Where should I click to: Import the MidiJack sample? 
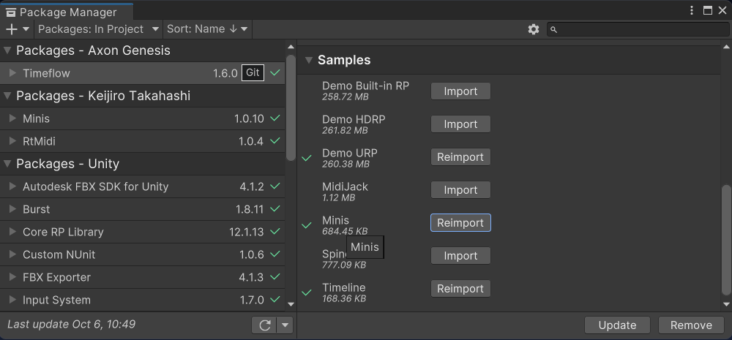pyautogui.click(x=460, y=190)
